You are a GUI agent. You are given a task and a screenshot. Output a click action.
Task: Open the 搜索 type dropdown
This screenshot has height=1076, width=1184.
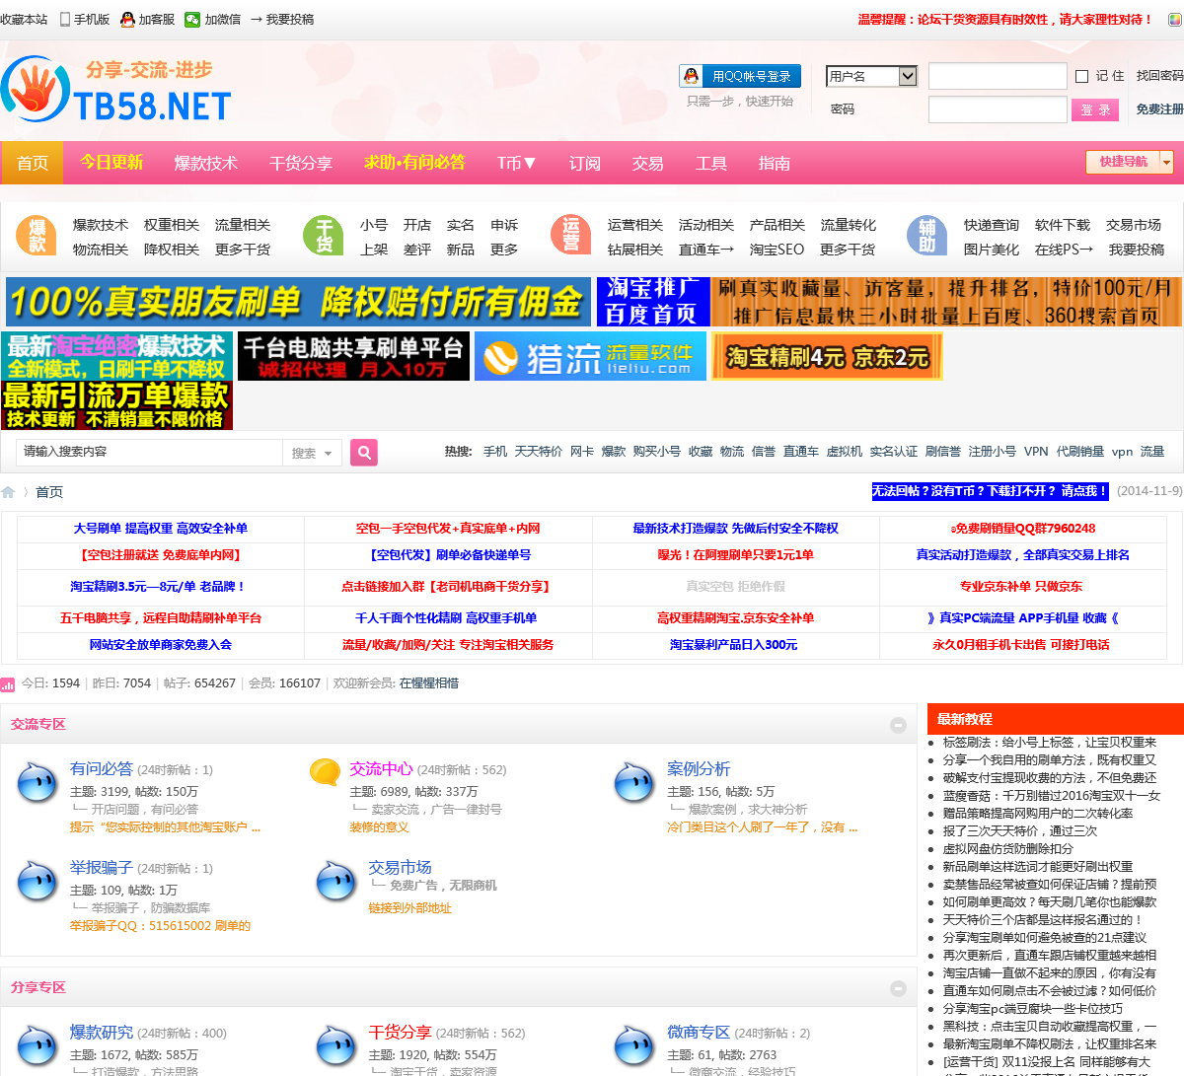pos(312,453)
